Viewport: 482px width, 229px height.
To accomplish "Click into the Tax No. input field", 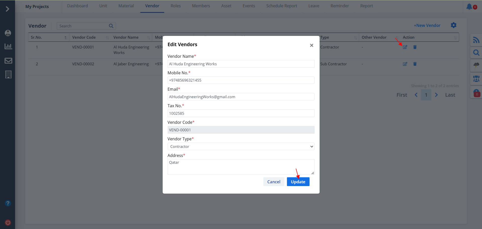I will coord(241,113).
